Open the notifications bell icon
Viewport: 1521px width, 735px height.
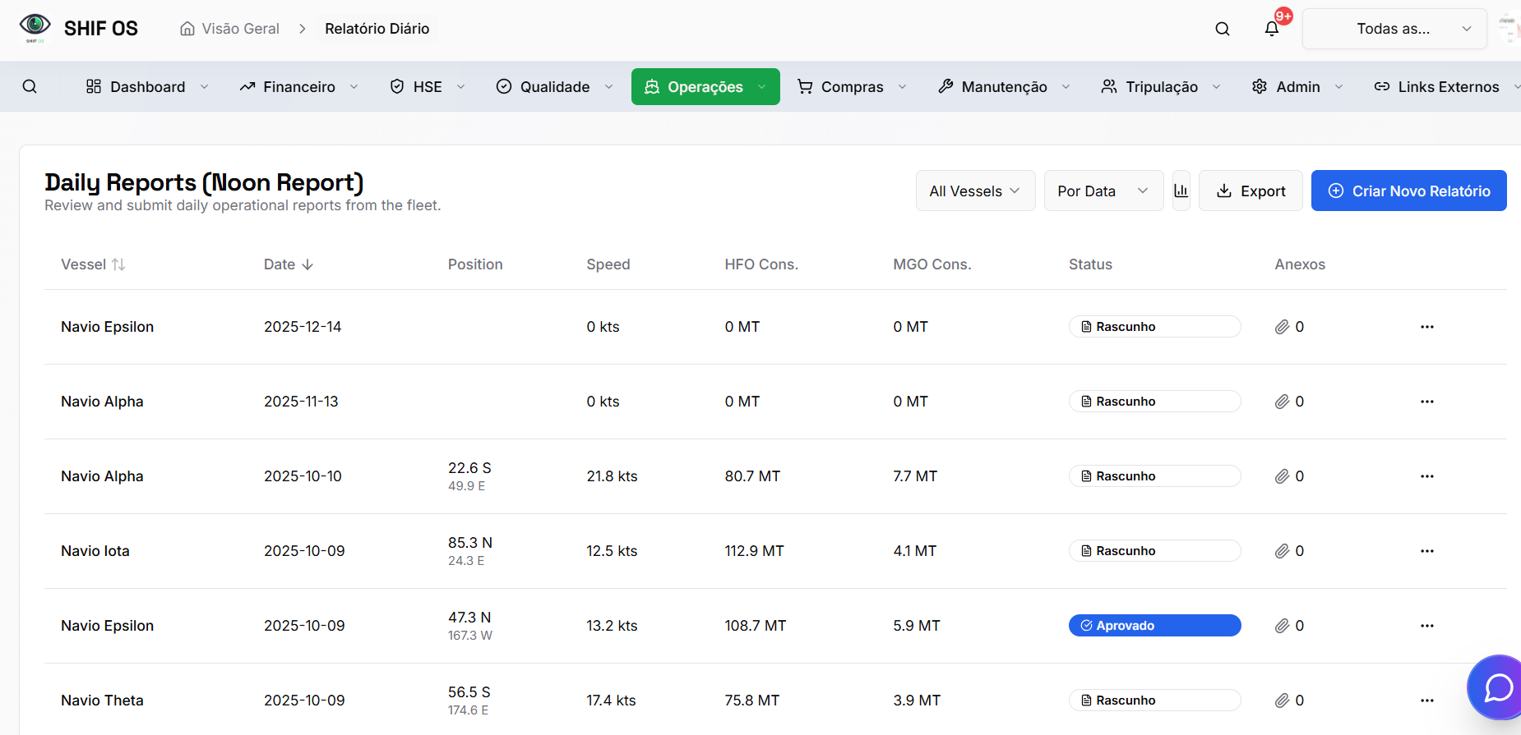tap(1271, 29)
